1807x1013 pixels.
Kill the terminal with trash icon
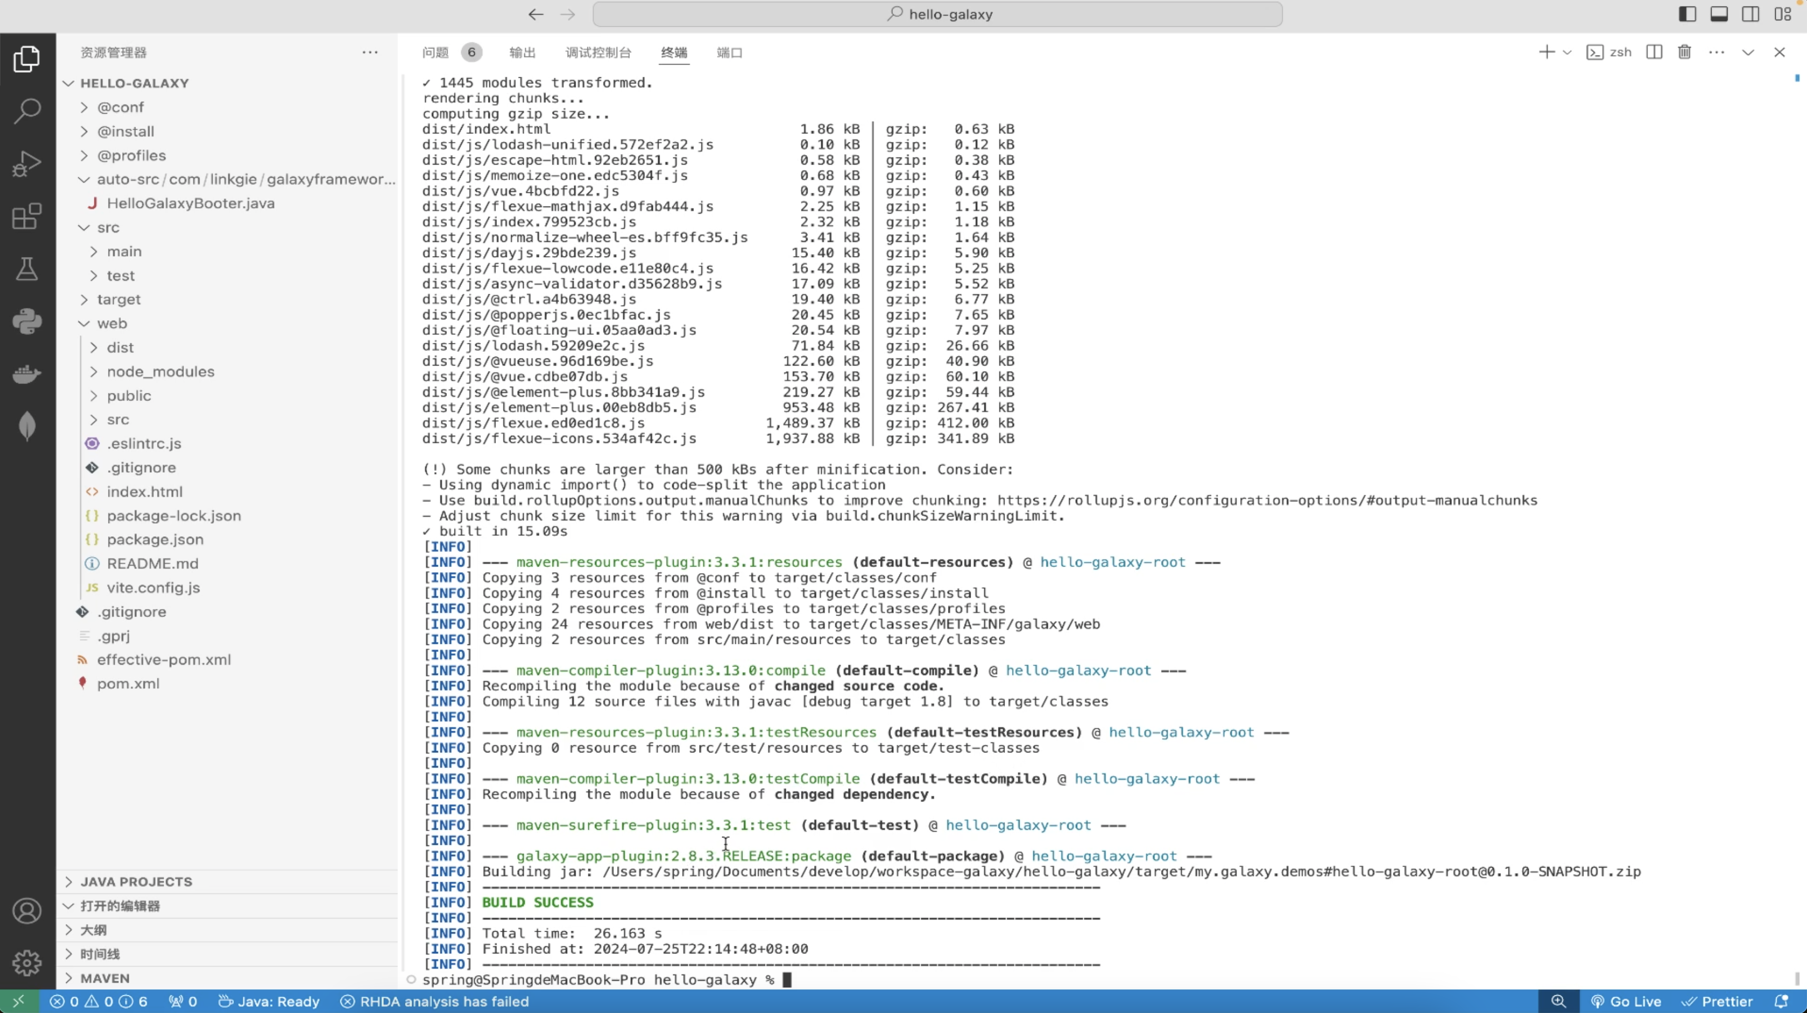[x=1684, y=52]
